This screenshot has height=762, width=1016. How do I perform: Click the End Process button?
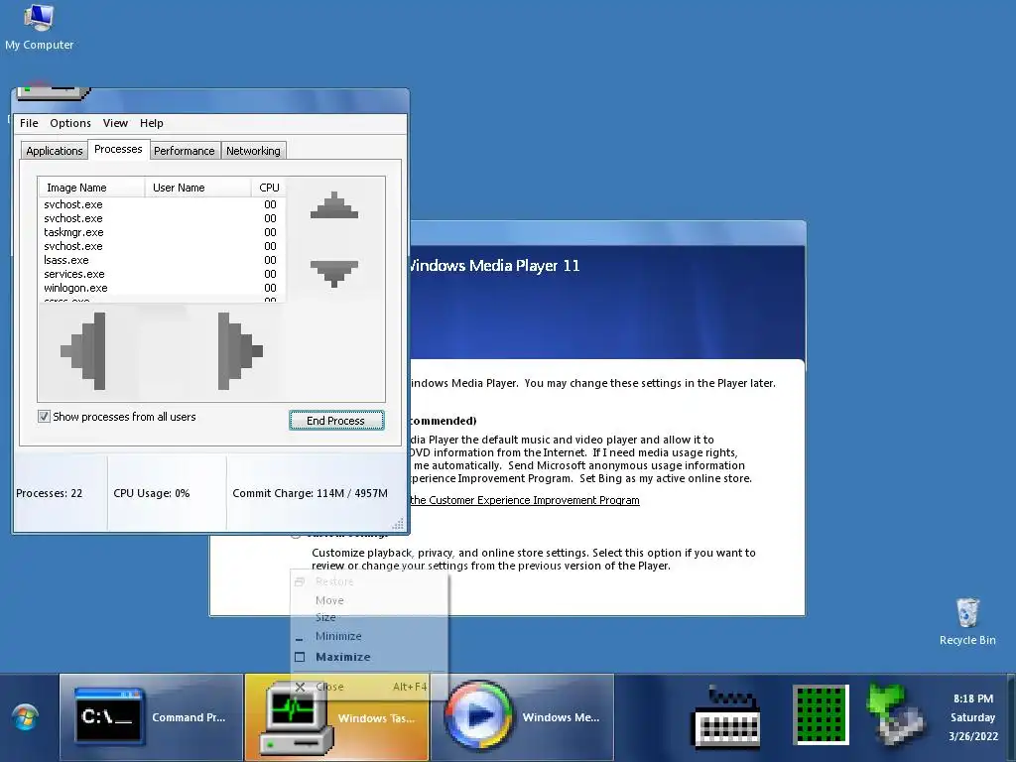336,421
